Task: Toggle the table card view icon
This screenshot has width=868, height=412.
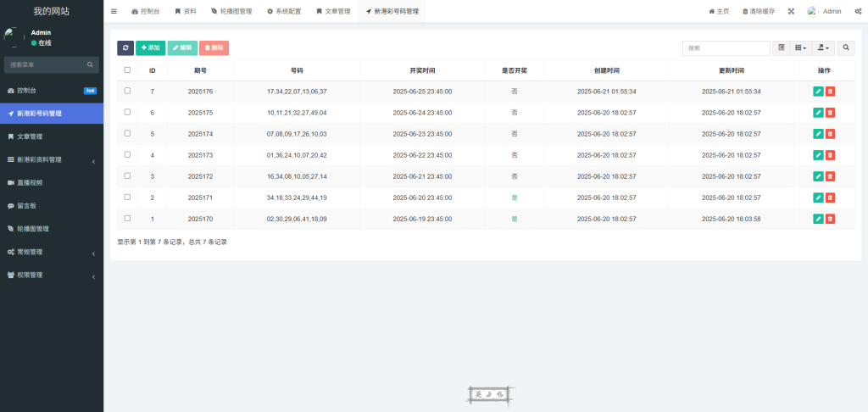Action: click(x=782, y=48)
